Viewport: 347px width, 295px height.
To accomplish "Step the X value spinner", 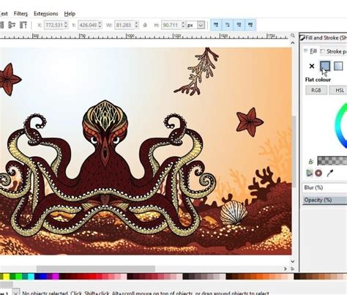I will (x=66, y=25).
